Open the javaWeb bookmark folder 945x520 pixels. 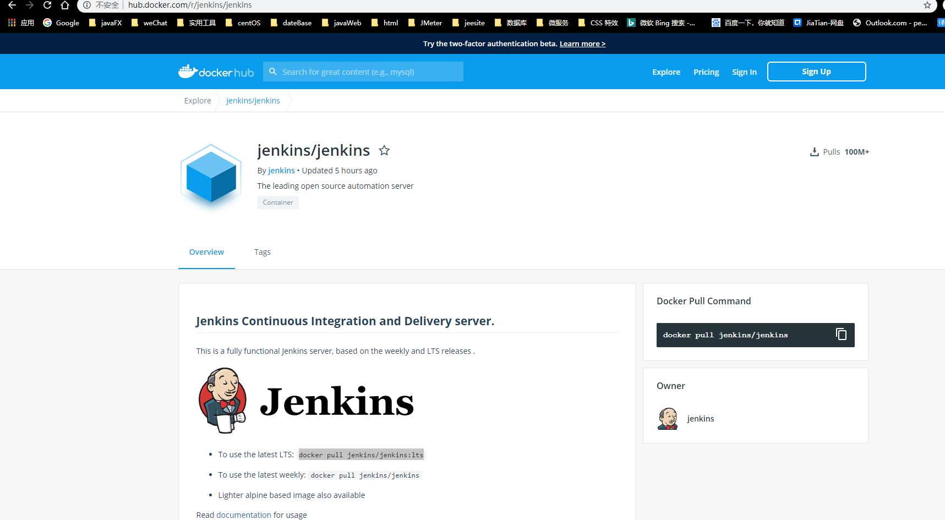pos(341,23)
